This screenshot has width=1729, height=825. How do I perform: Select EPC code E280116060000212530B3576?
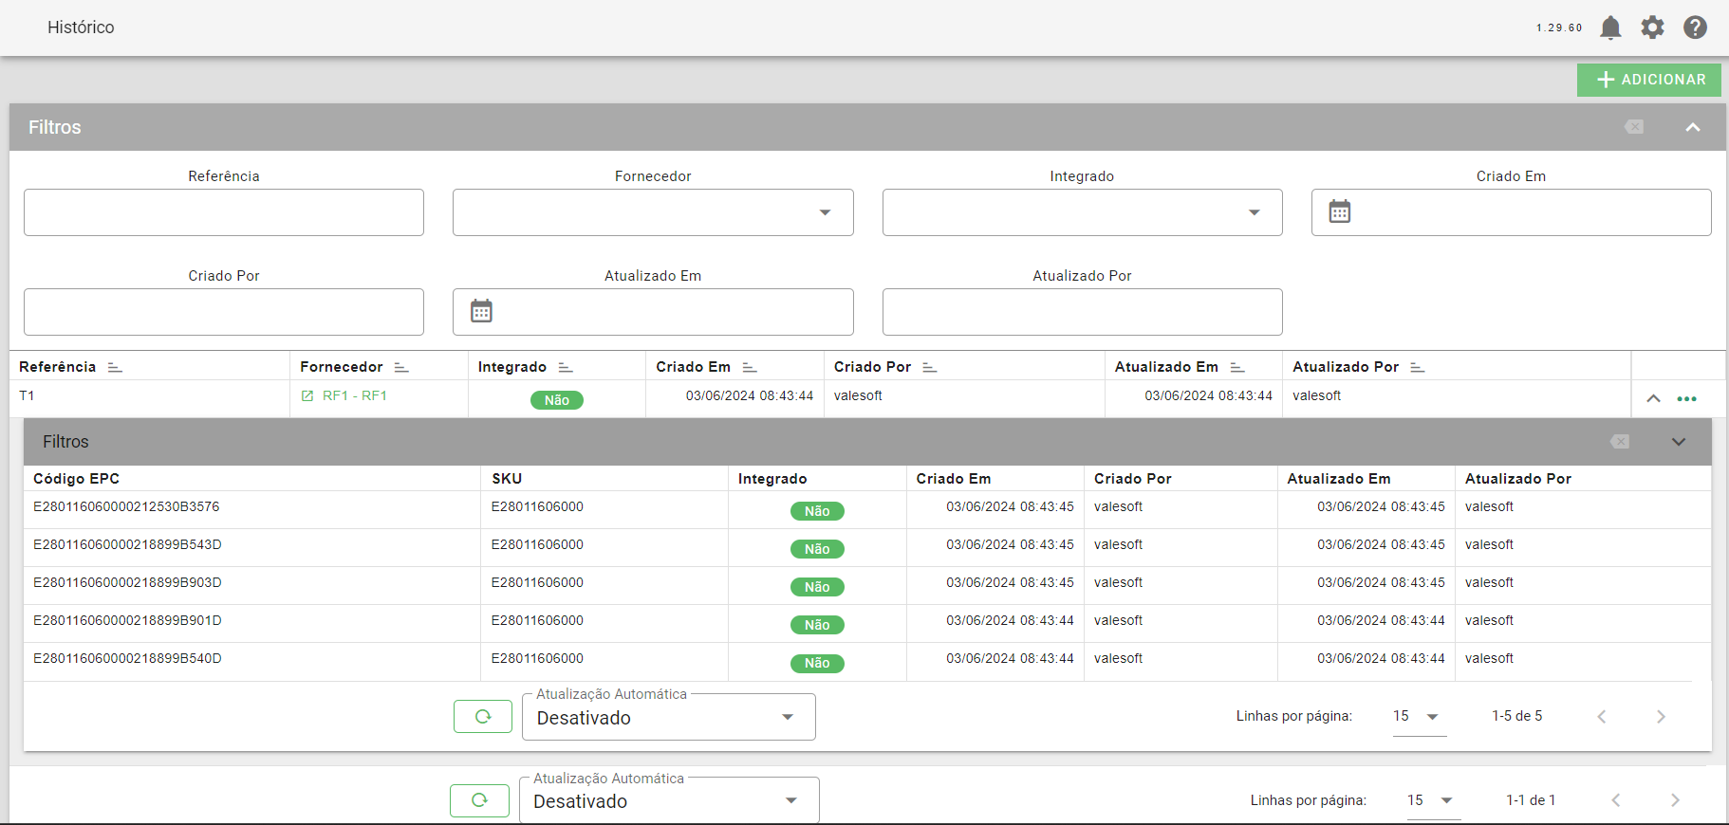(126, 506)
